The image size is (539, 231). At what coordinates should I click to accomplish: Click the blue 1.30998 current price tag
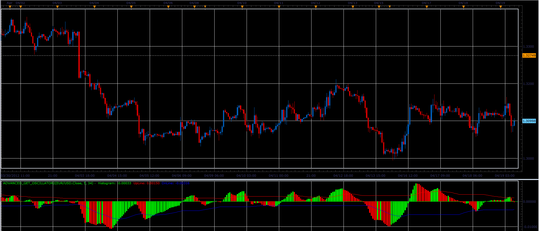(x=529, y=121)
